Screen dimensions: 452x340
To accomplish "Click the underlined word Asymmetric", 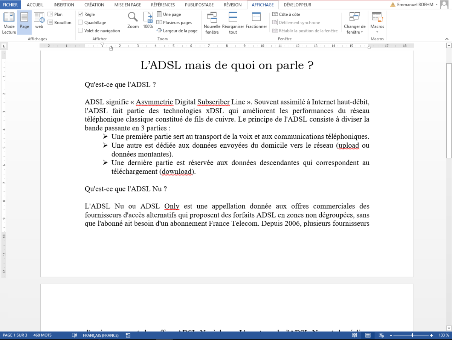I will (x=154, y=102).
